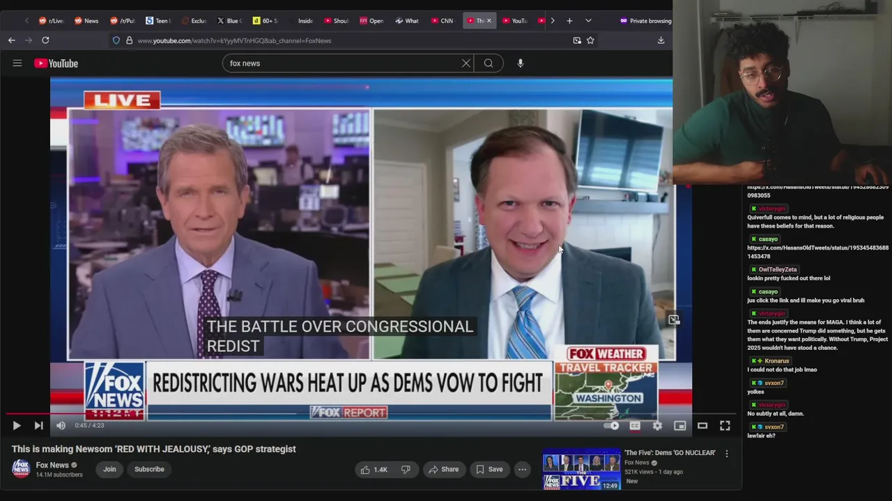Viewport: 892px width, 501px height.
Task: Show site info via the padlock icon
Action: pos(129,40)
